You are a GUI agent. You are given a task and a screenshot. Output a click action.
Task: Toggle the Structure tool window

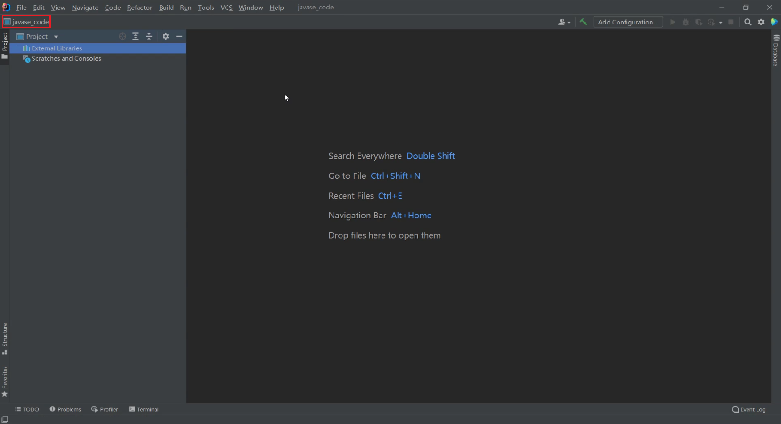5,338
